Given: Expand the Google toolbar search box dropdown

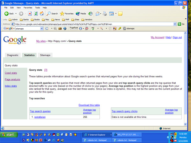Looking at the screenshot, I should [41, 29].
